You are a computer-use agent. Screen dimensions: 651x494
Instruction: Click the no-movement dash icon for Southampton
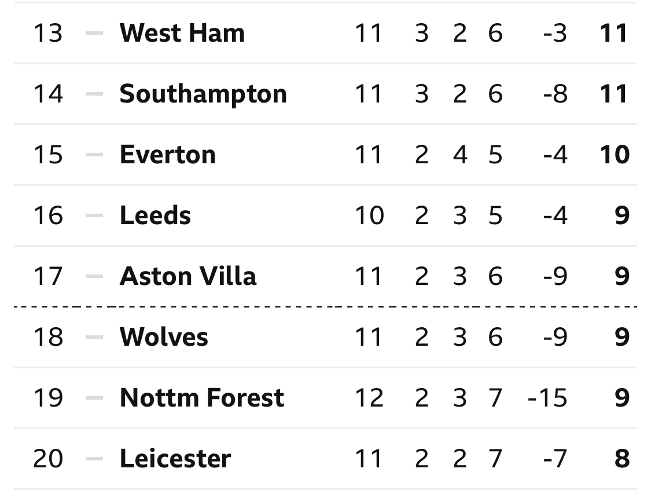(94, 94)
